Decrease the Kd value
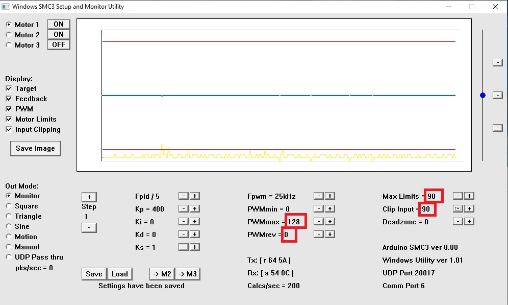This screenshot has height=305, width=508. coord(184,234)
